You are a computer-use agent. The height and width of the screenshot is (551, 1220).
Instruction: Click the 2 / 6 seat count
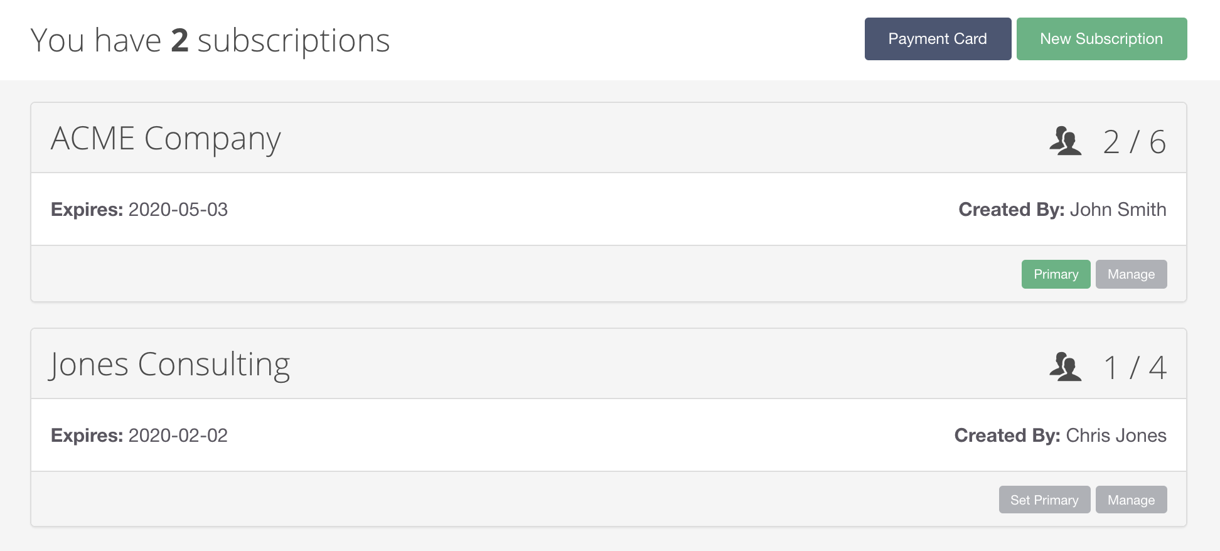(1135, 142)
